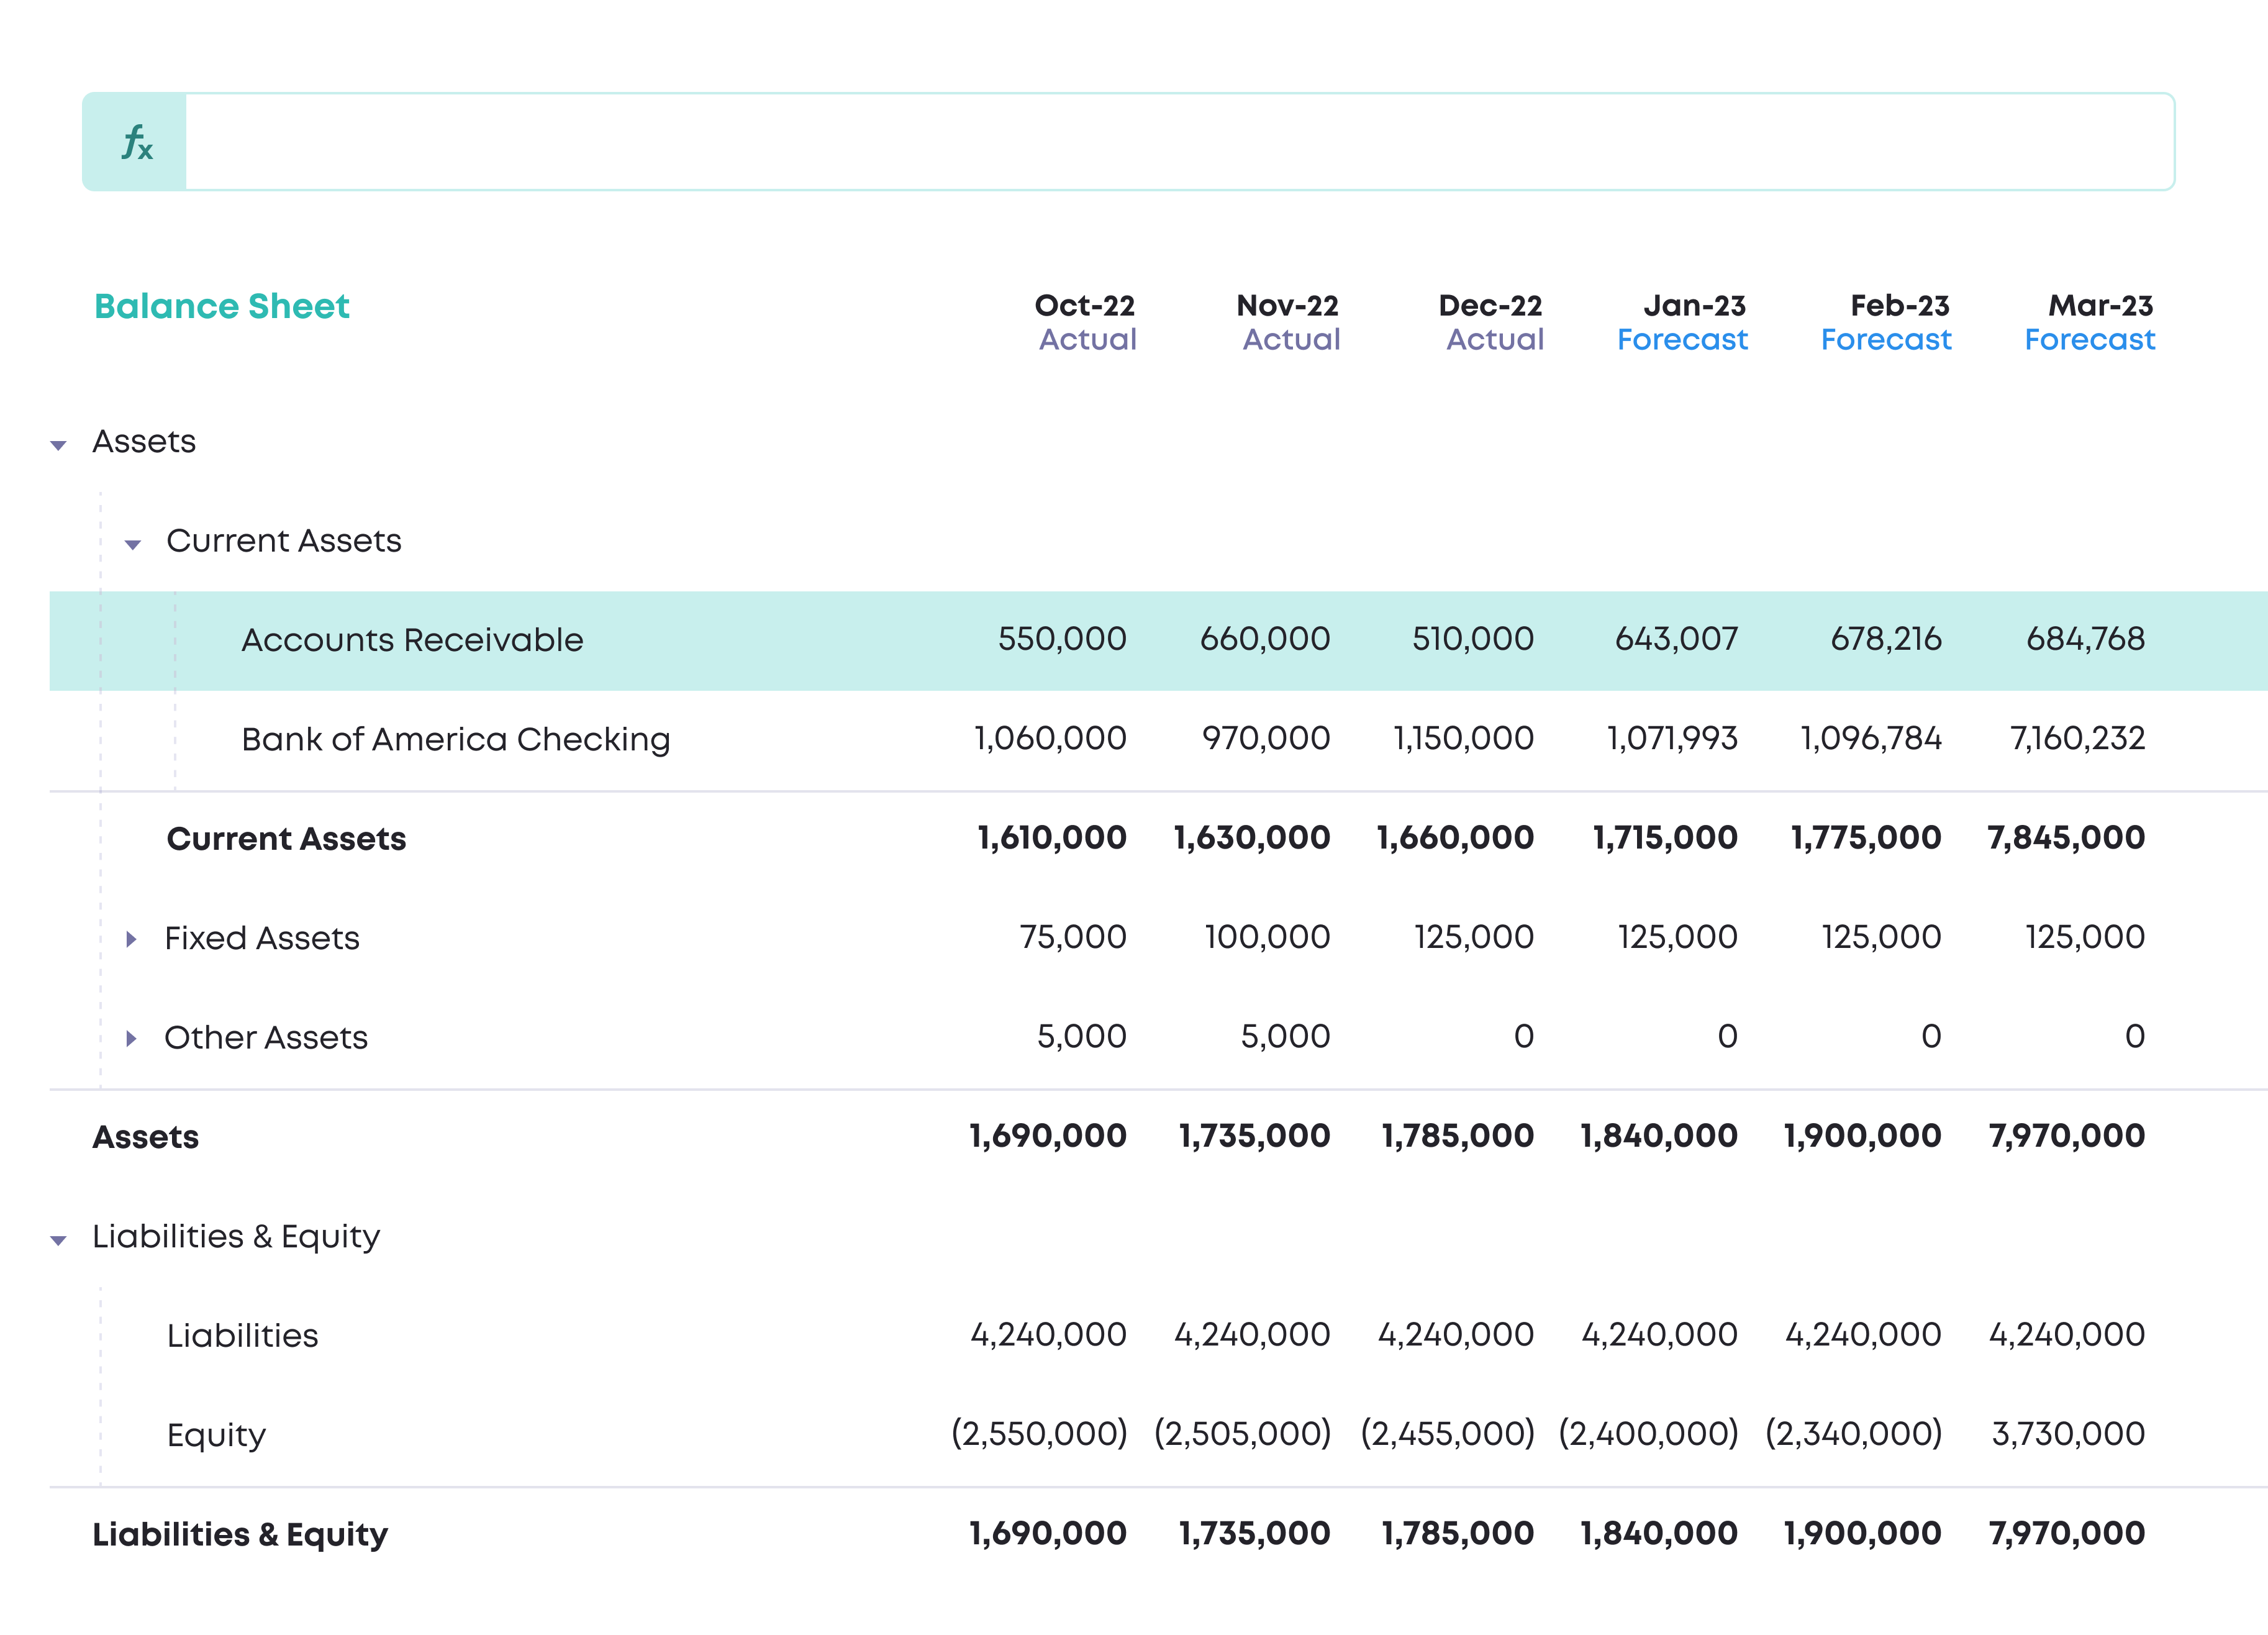The height and width of the screenshot is (1635, 2268).
Task: Select the Equity Mar-23 value 3,730,000
Action: [2069, 1434]
